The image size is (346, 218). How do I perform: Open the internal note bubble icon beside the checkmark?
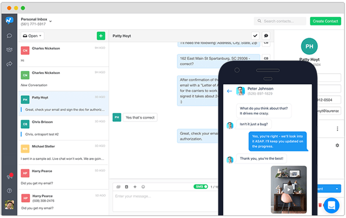(x=266, y=35)
